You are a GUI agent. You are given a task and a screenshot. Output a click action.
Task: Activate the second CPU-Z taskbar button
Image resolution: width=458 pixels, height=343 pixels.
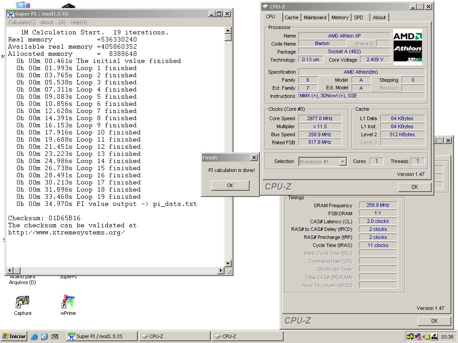(248, 336)
